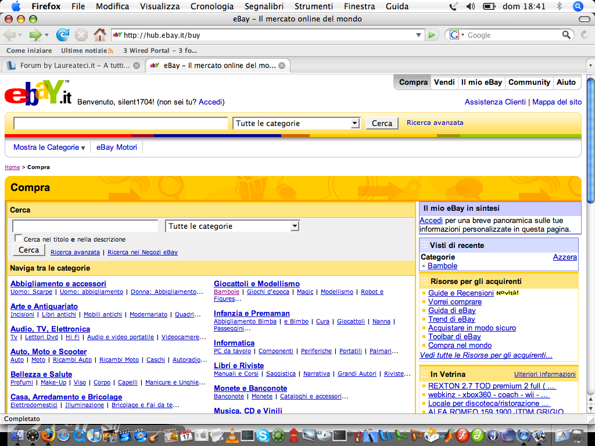Open top 'Tutte le categorie' dropdown
This screenshot has height=446, width=595.
coord(296,123)
